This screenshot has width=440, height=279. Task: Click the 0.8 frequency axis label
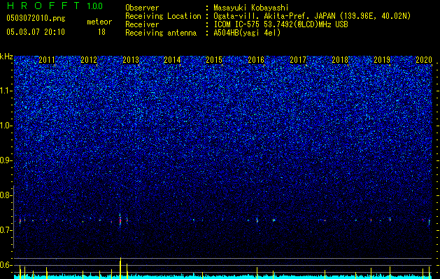[x=6, y=195]
